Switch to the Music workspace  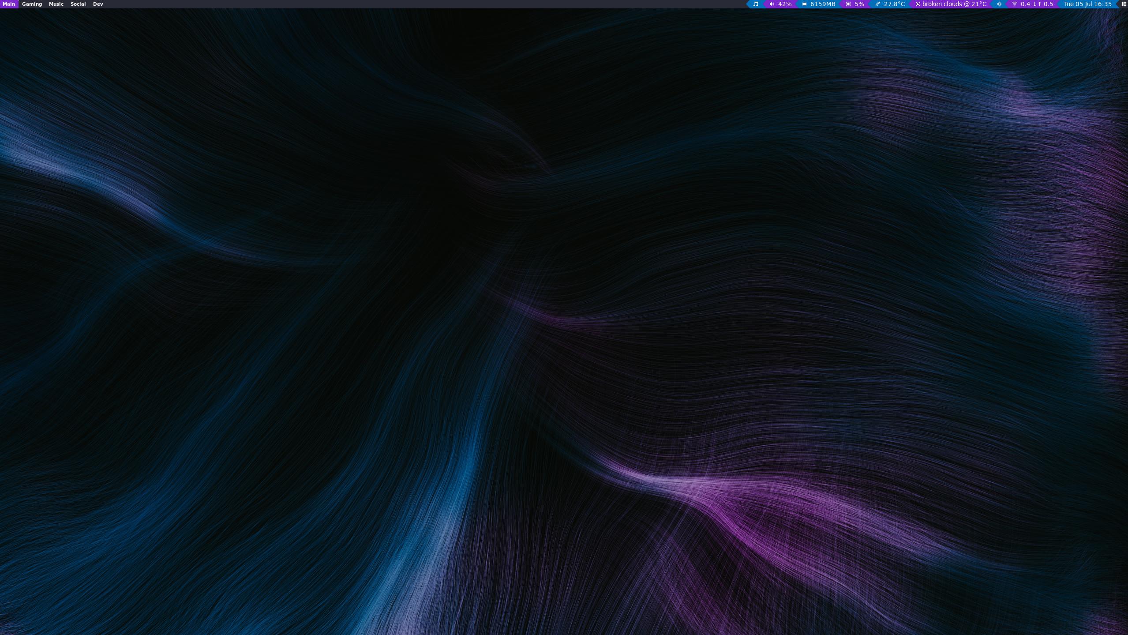[56, 4]
